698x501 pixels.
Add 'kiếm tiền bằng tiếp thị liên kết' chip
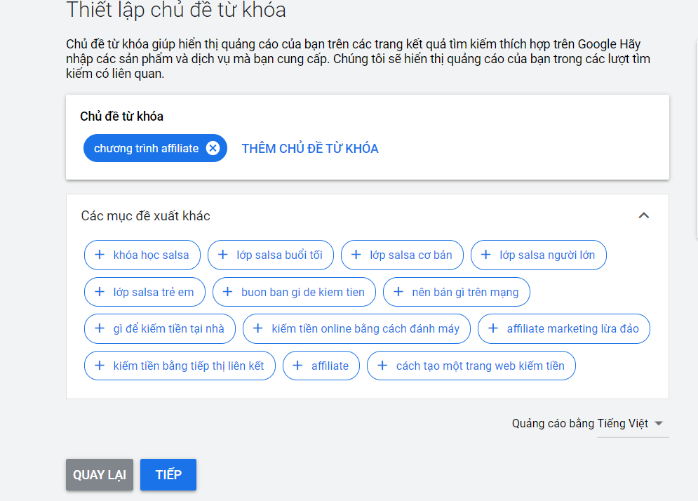(180, 366)
